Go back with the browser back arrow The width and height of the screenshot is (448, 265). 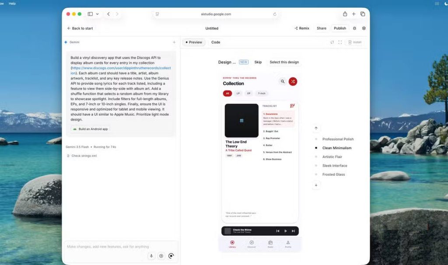point(108,14)
